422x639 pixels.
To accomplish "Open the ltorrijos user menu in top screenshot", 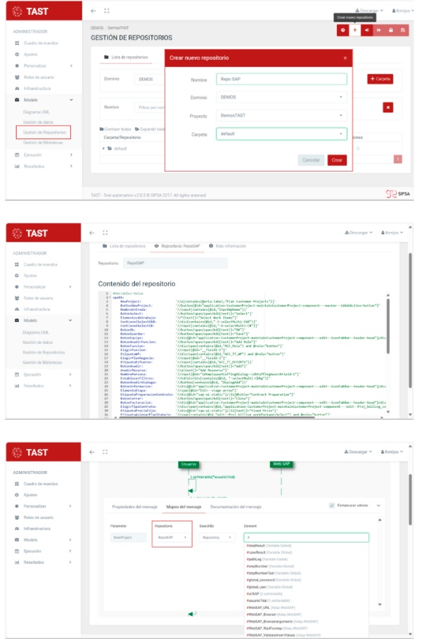I will click(x=403, y=11).
